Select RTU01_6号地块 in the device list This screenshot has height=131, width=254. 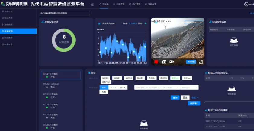pyautogui.click(x=61, y=75)
